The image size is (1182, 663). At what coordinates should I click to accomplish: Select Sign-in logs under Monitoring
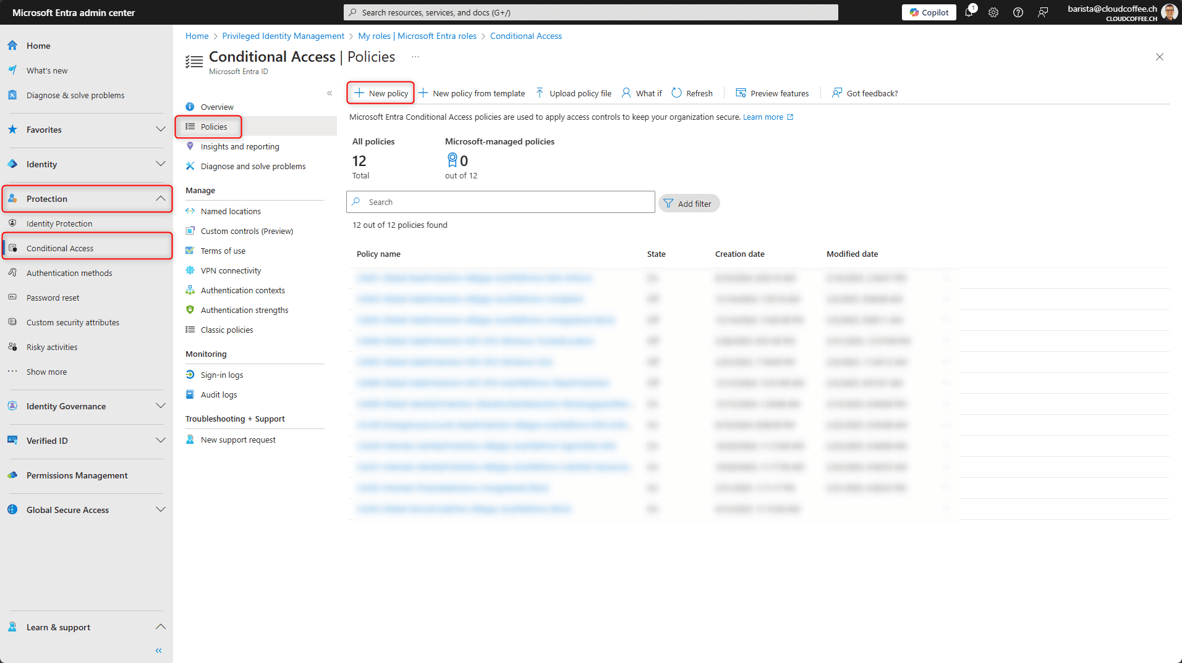pyautogui.click(x=221, y=375)
